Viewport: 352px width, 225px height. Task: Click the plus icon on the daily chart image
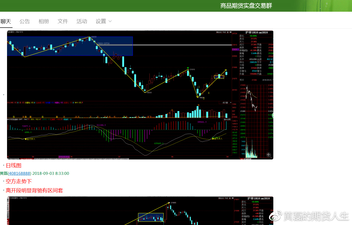[x=268, y=155]
